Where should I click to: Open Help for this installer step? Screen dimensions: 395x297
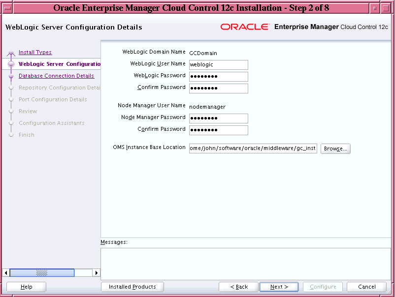(26, 287)
